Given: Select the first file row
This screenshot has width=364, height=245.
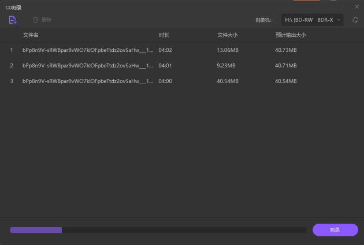Looking at the screenshot, I should (x=182, y=50).
